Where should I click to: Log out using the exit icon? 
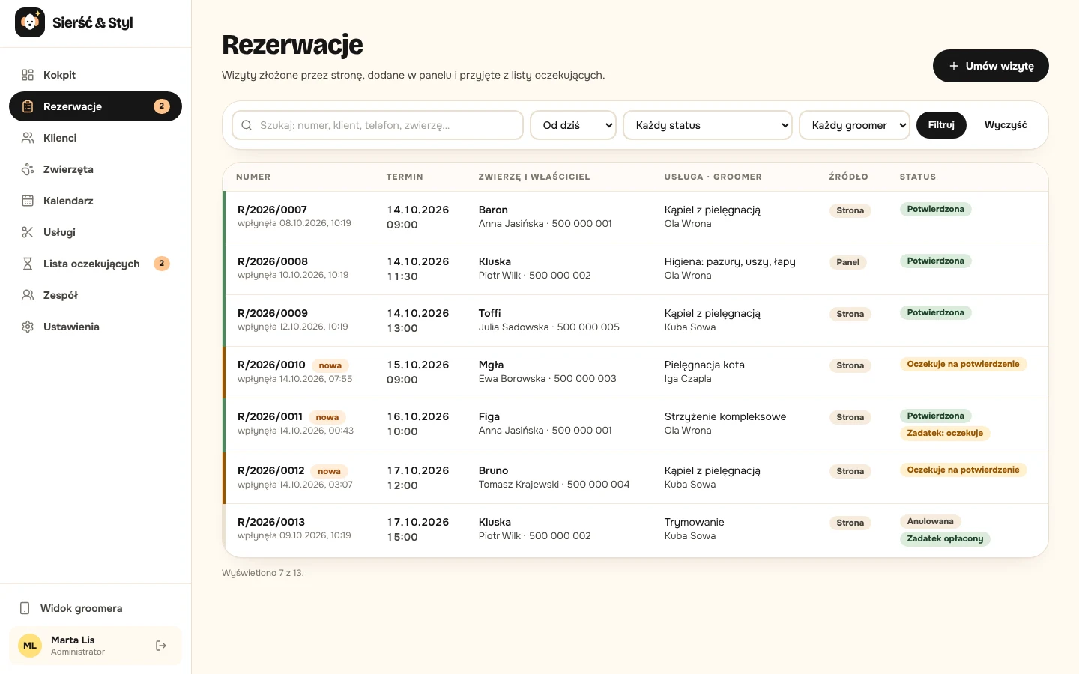pos(161,646)
